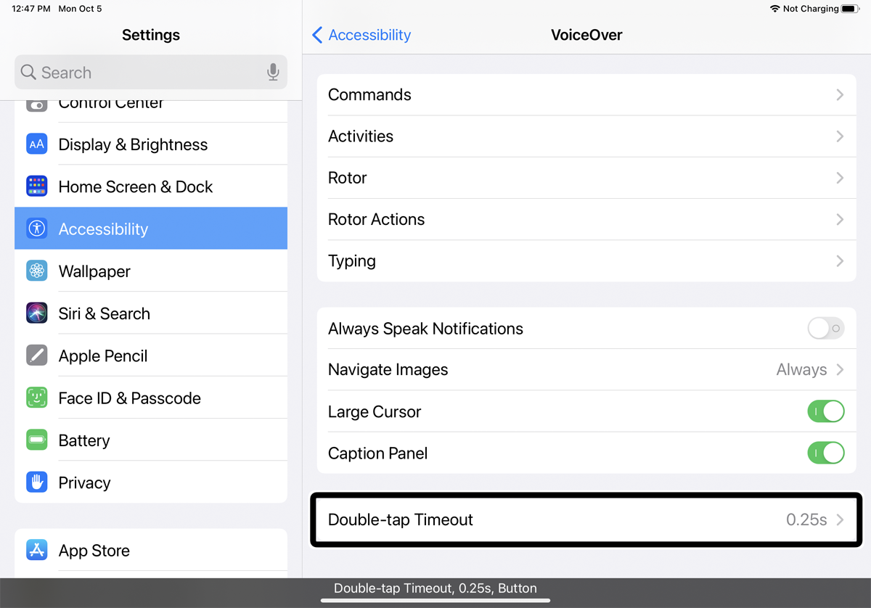Tap the magnifying glass search icon
The width and height of the screenshot is (871, 608).
[x=28, y=73]
